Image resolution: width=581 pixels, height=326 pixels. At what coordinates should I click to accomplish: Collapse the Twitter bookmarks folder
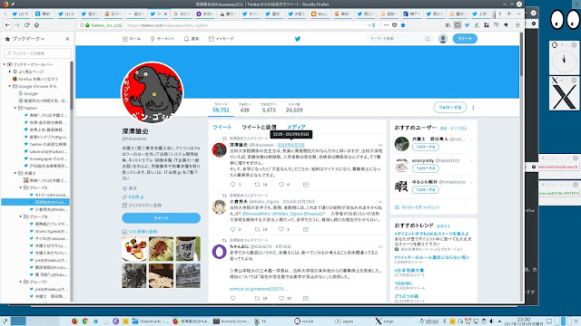click(x=15, y=108)
